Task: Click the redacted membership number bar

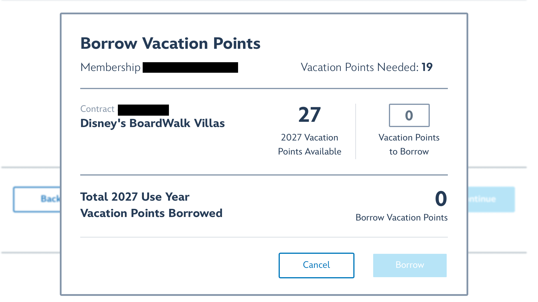Action: pos(190,67)
